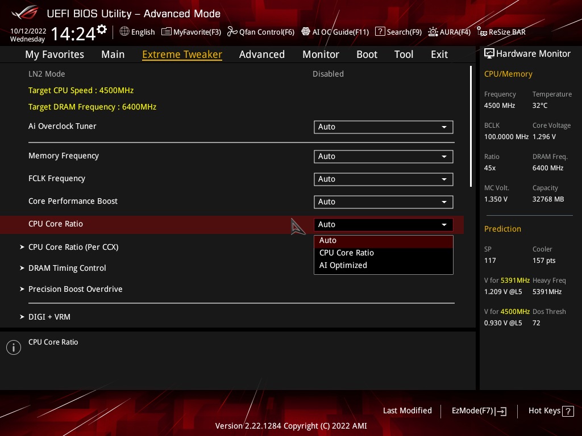Click the LN2 Mode label

click(47, 74)
